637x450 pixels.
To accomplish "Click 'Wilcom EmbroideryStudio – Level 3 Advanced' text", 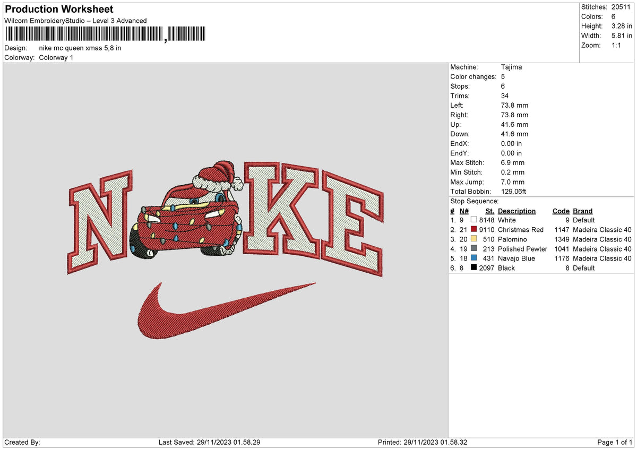I will pyautogui.click(x=75, y=21).
